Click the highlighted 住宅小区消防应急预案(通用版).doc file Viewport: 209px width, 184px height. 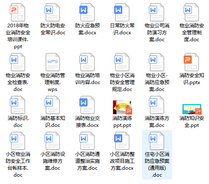coord(157,155)
